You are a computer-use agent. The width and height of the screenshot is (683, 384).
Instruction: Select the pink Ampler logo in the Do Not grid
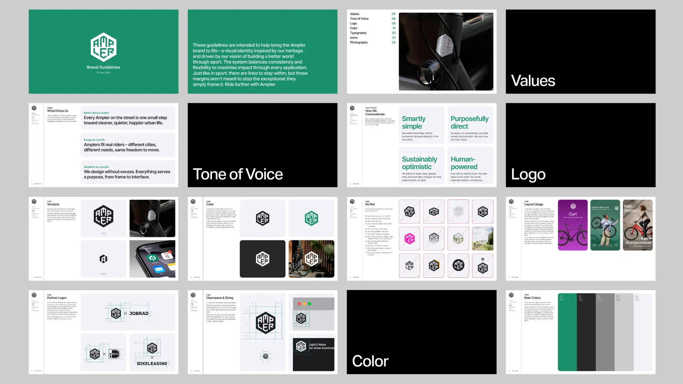(x=409, y=239)
